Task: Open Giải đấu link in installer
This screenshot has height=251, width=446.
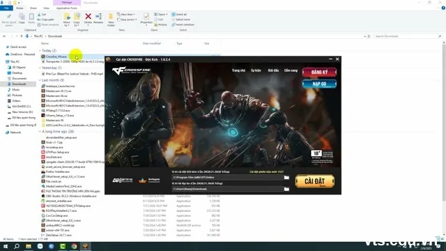Action: point(273,70)
